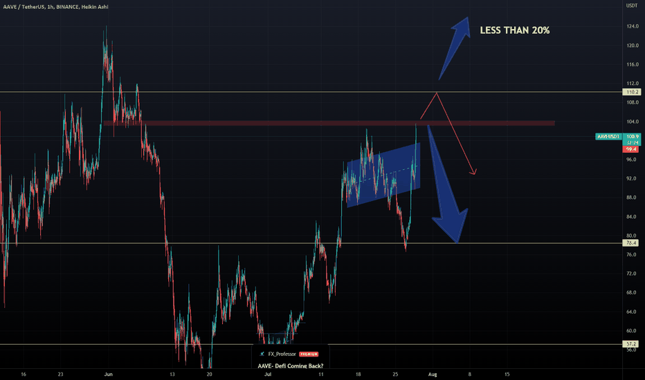645x380 pixels.
Task: Click the 18 date label on time axis
Action: [358, 374]
